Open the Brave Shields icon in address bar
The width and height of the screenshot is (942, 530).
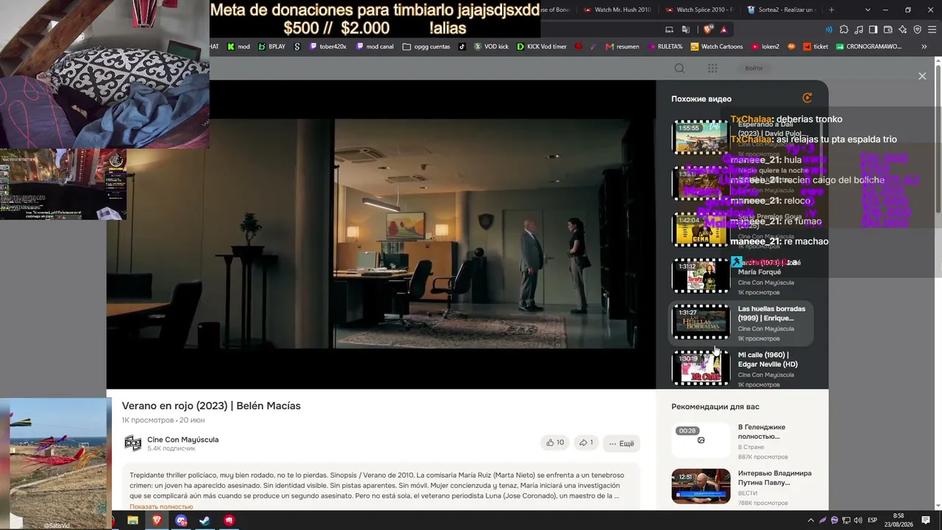coord(708,29)
